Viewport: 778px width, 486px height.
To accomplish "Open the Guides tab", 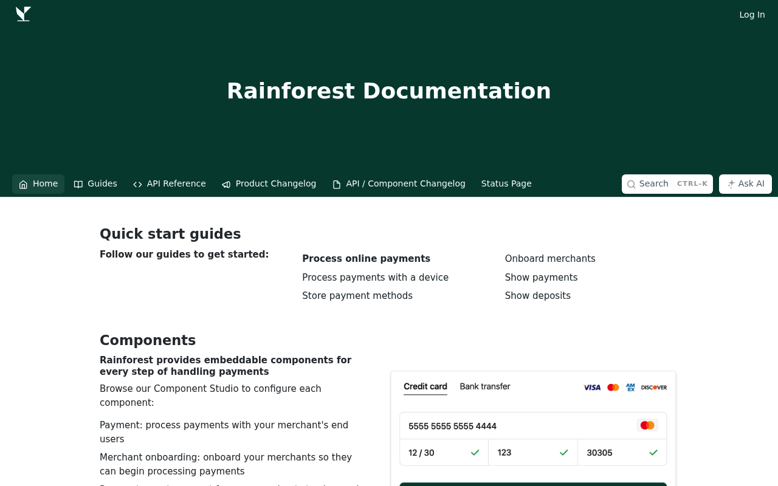I will point(95,184).
